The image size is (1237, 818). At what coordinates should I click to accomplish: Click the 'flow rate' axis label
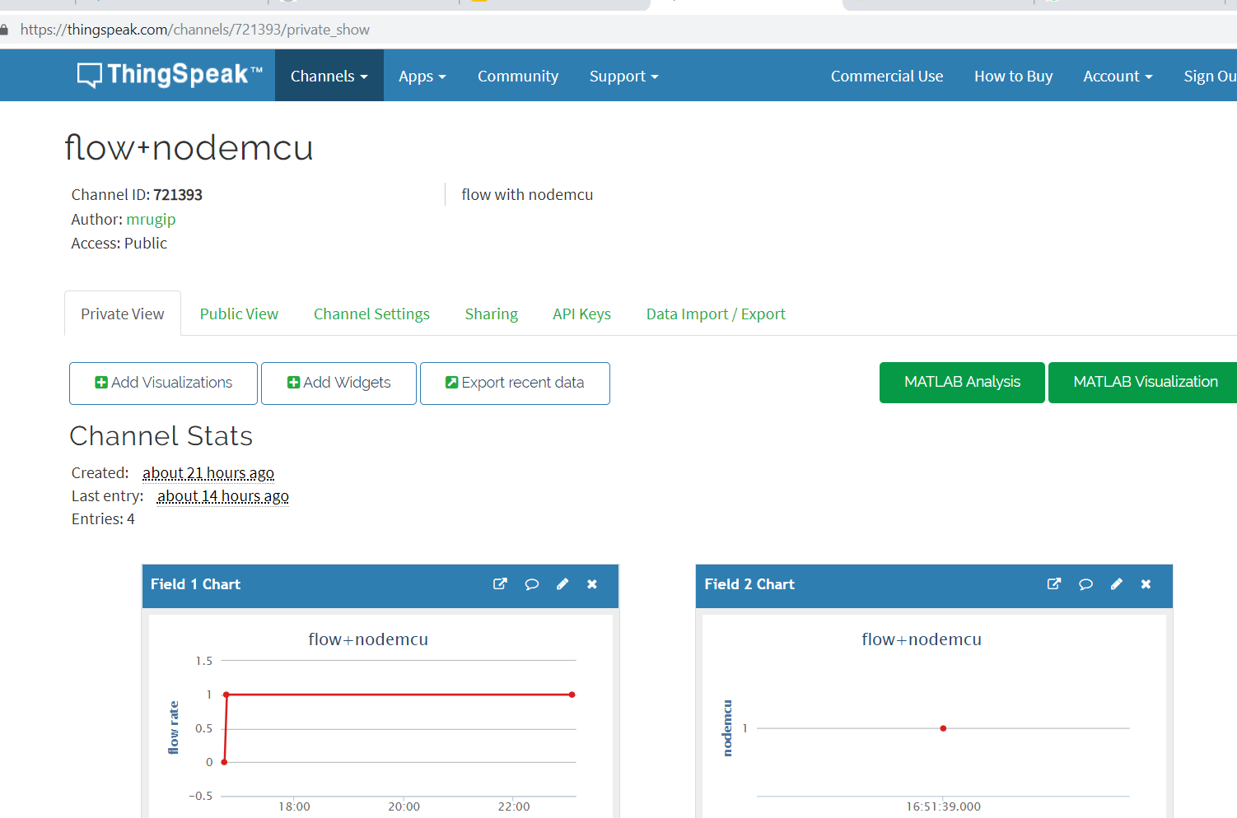coord(173,727)
